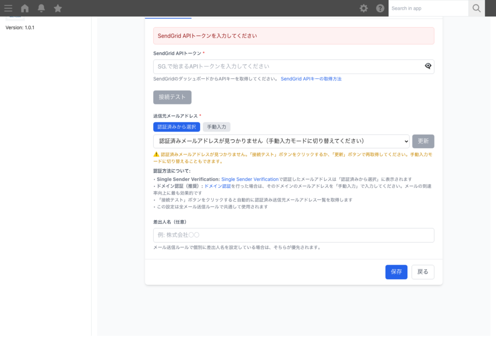The height and width of the screenshot is (344, 496).
Task: Open the hamburger navigation menu
Action: pyautogui.click(x=8, y=8)
